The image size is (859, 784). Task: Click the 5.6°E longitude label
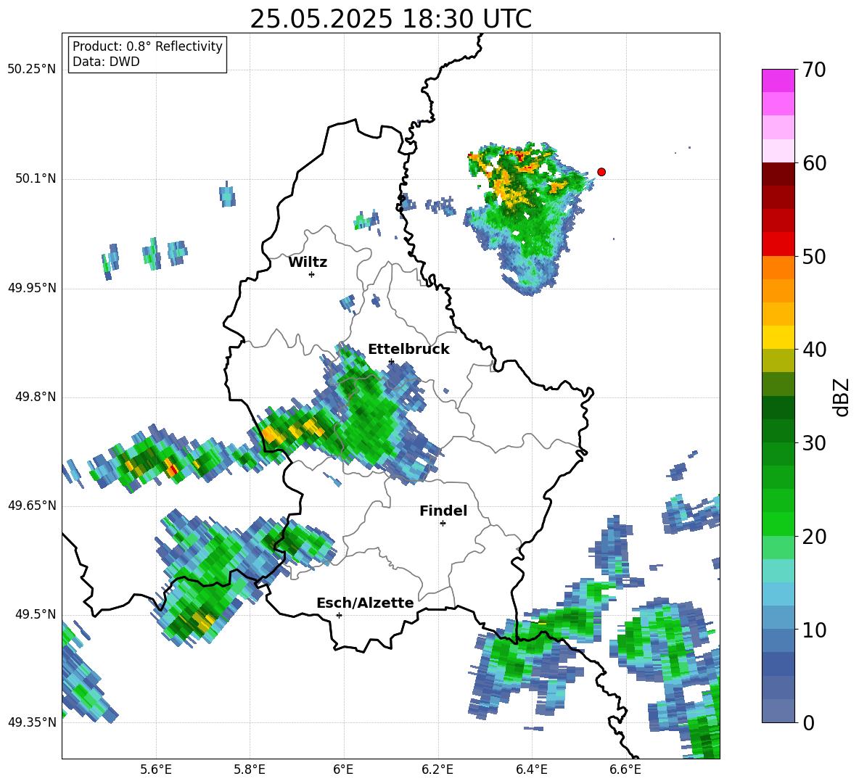click(x=156, y=769)
